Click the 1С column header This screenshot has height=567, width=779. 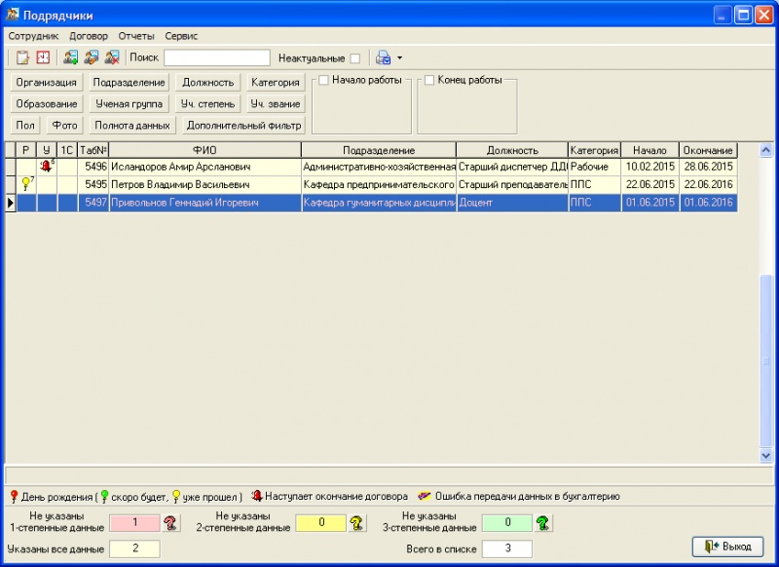coord(67,150)
